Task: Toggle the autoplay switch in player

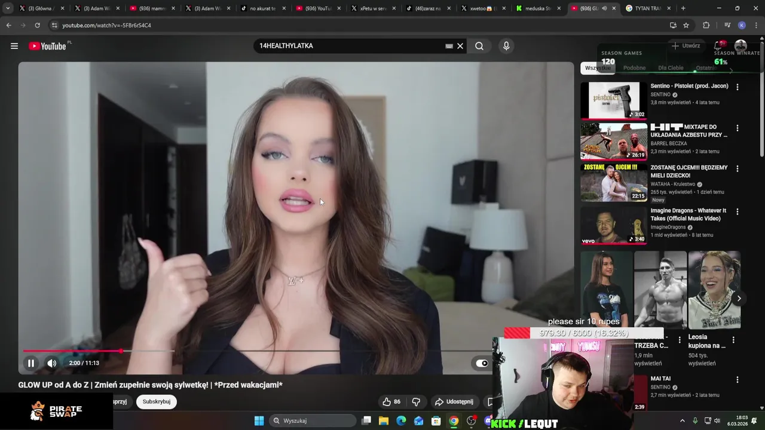Action: [481, 363]
